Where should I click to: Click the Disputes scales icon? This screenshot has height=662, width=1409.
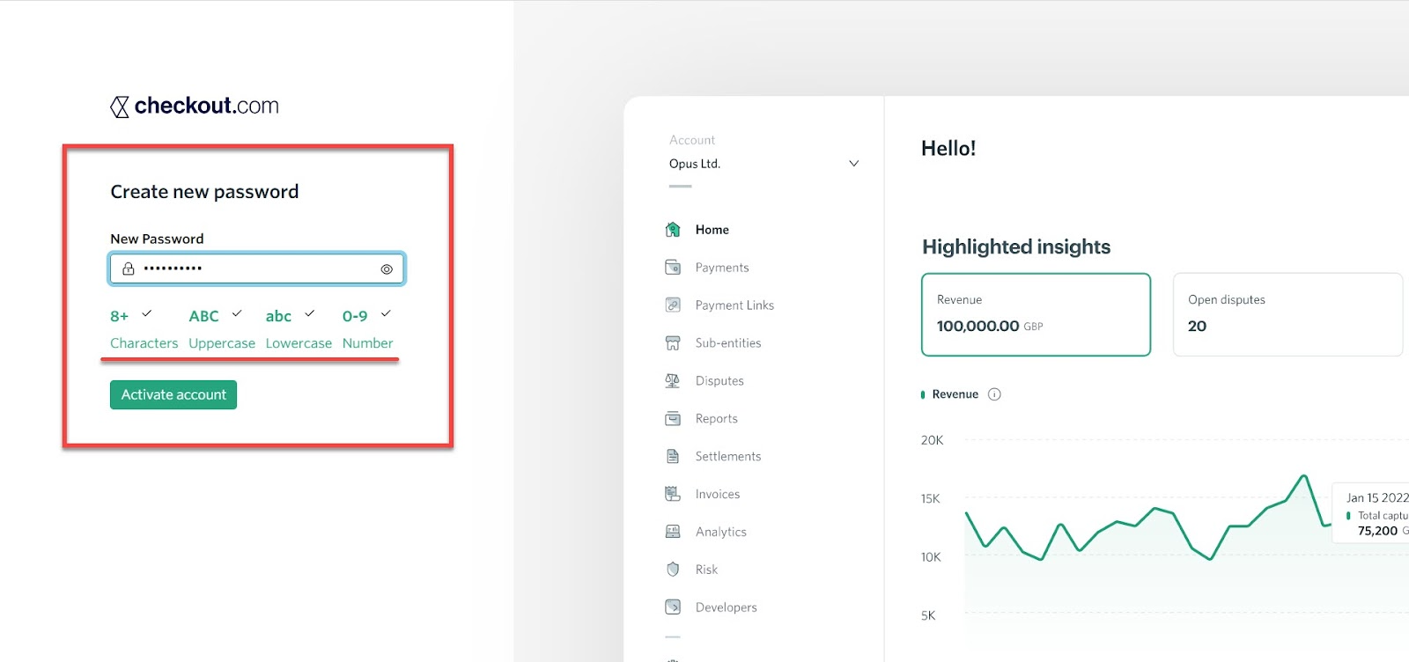pyautogui.click(x=673, y=381)
